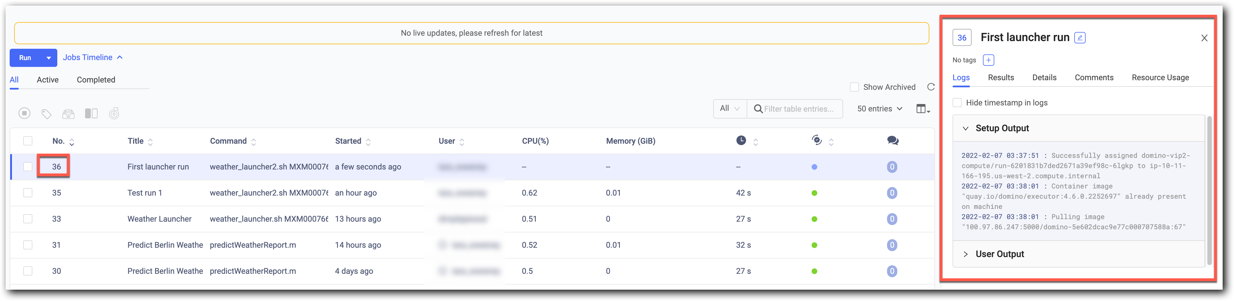
Task: Sort by the Command column arrows
Action: coord(253,142)
